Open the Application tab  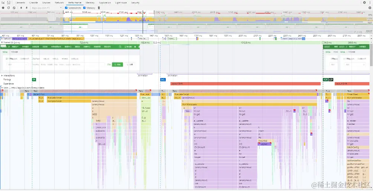point(105,3)
